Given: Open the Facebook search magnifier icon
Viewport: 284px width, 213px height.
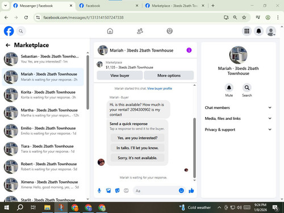Looking at the screenshot, I should pyautogui.click(x=21, y=31).
